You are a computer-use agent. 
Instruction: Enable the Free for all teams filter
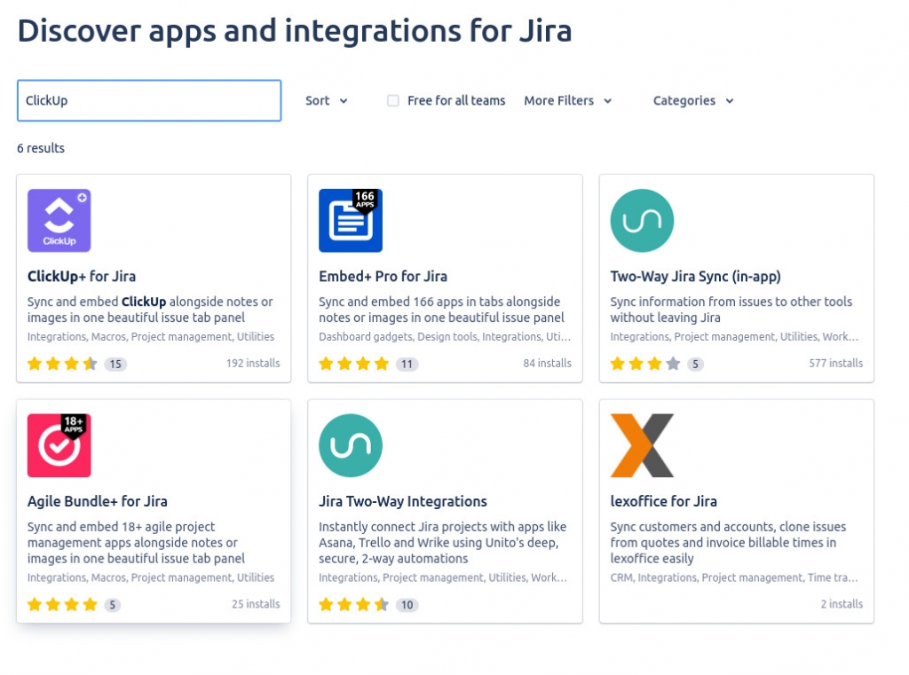coord(392,100)
